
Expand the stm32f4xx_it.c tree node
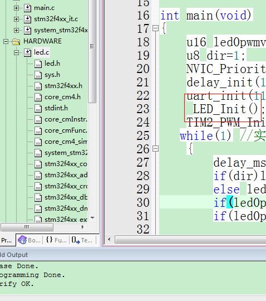(16, 19)
